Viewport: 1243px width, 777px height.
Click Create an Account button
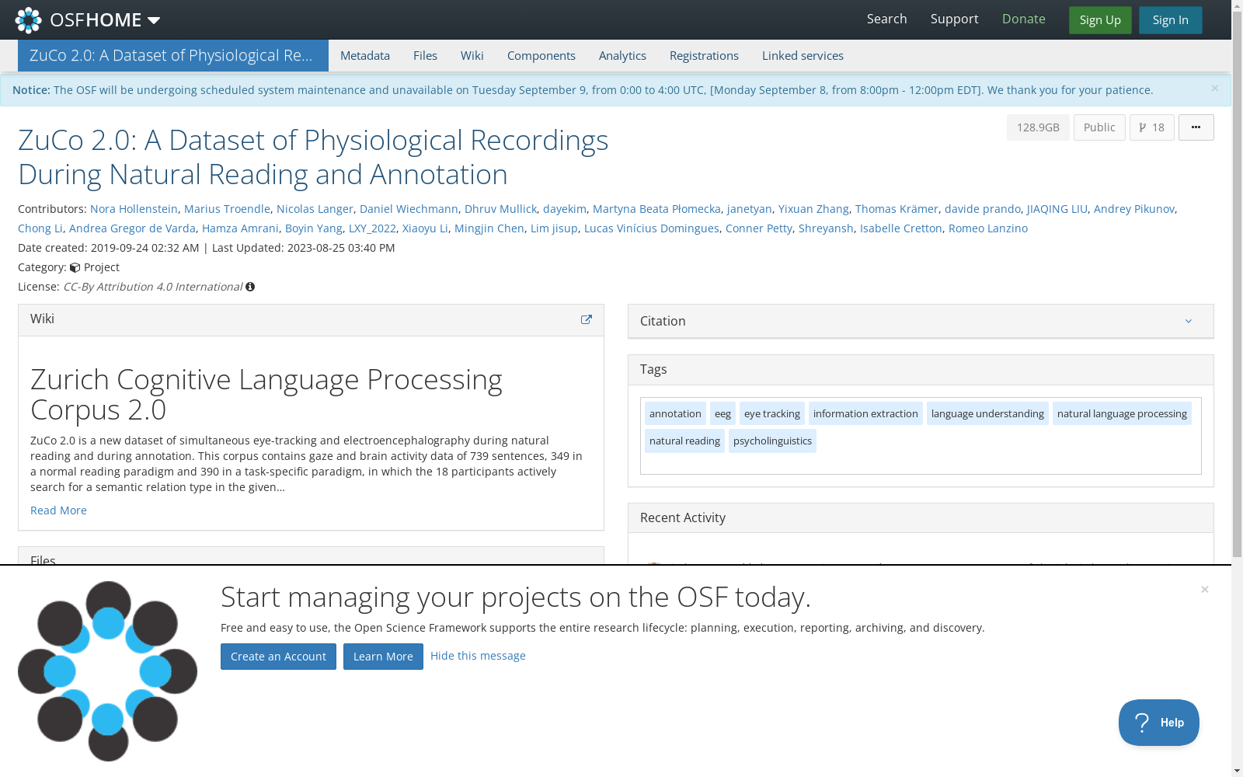pos(278,657)
